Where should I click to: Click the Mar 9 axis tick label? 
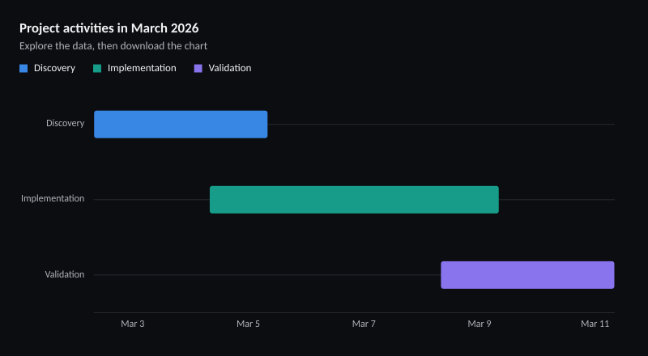[480, 324]
